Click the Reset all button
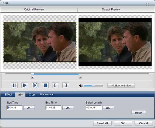Viewport: 155px width, 128px height. [102, 123]
